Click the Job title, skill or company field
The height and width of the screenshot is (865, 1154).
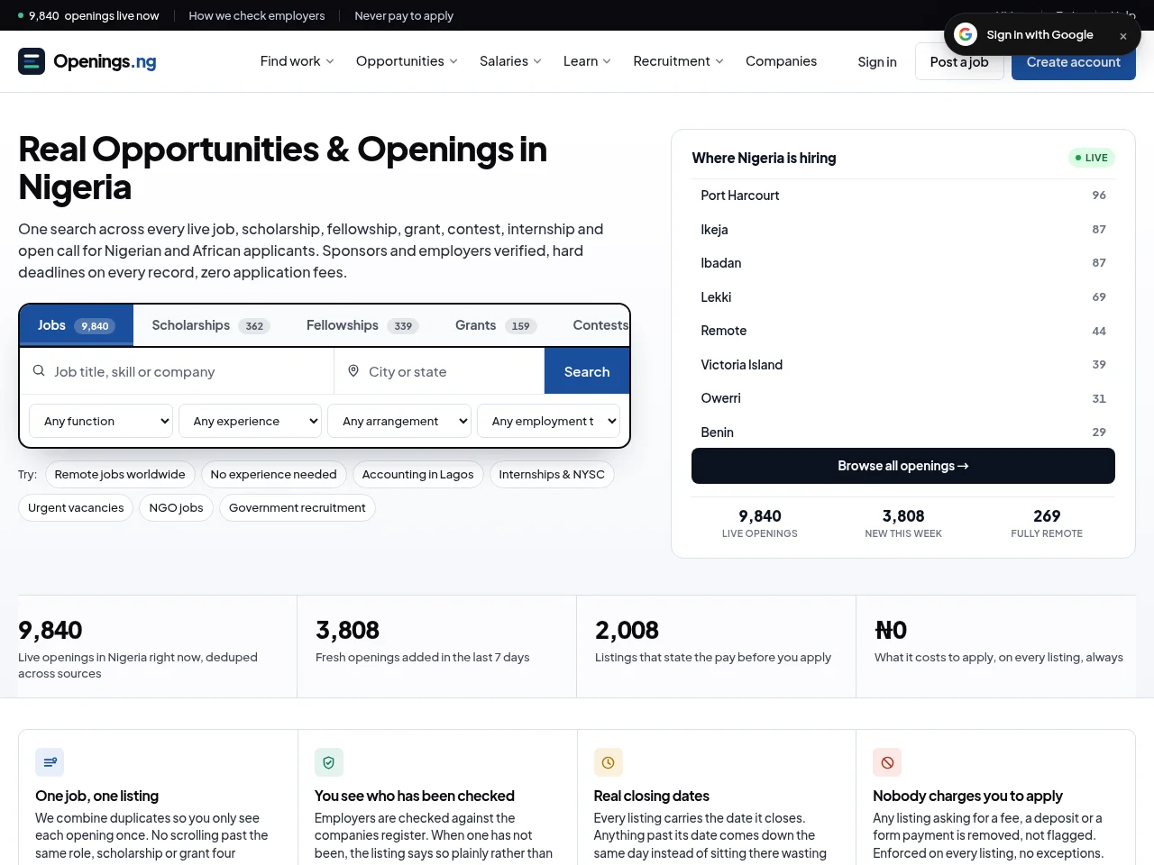178,371
